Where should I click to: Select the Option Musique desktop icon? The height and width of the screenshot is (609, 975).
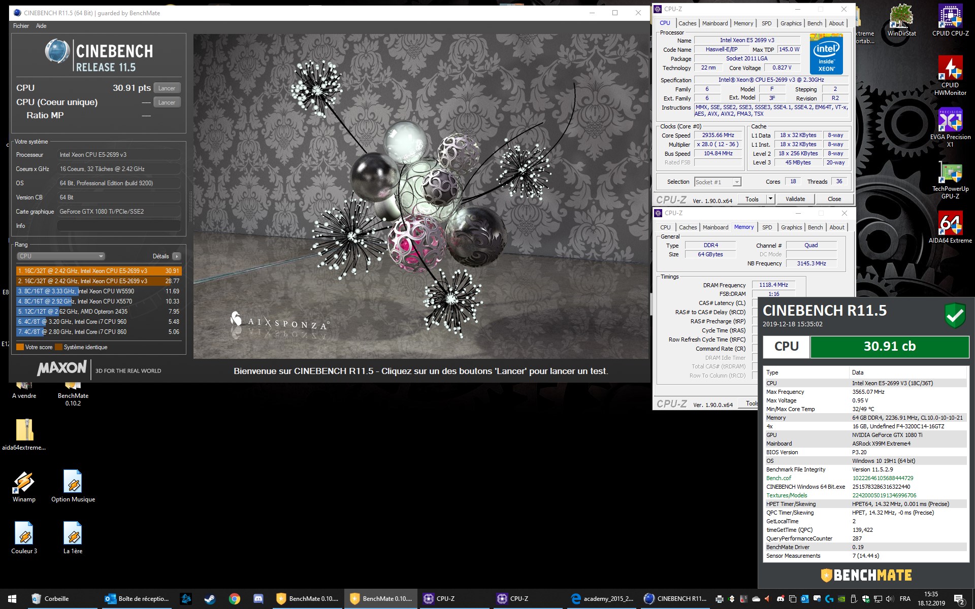[x=73, y=486]
